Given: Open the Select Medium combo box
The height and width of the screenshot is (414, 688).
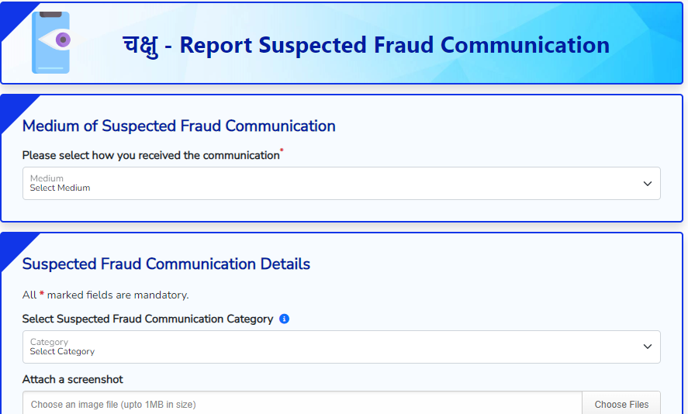Looking at the screenshot, I should (x=341, y=183).
